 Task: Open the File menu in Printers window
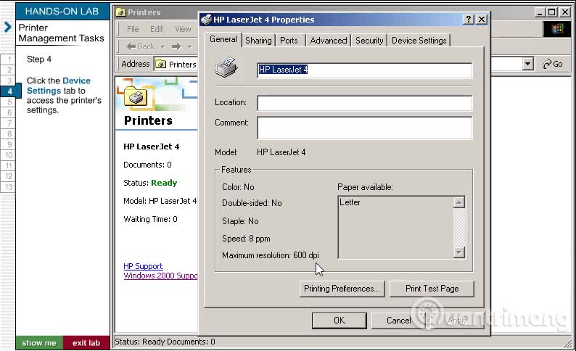133,29
